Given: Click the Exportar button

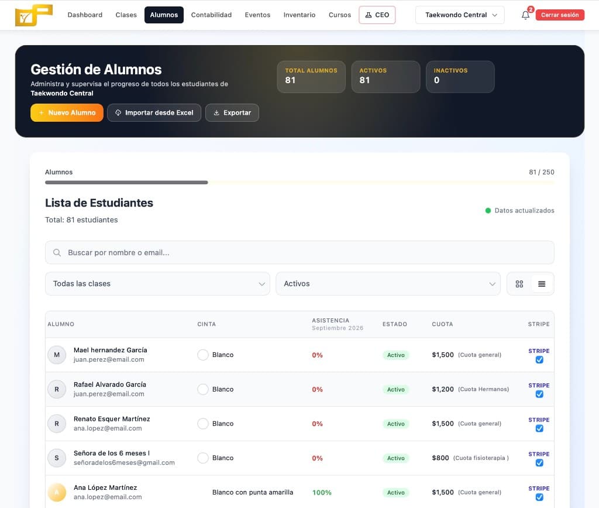Looking at the screenshot, I should tap(232, 113).
